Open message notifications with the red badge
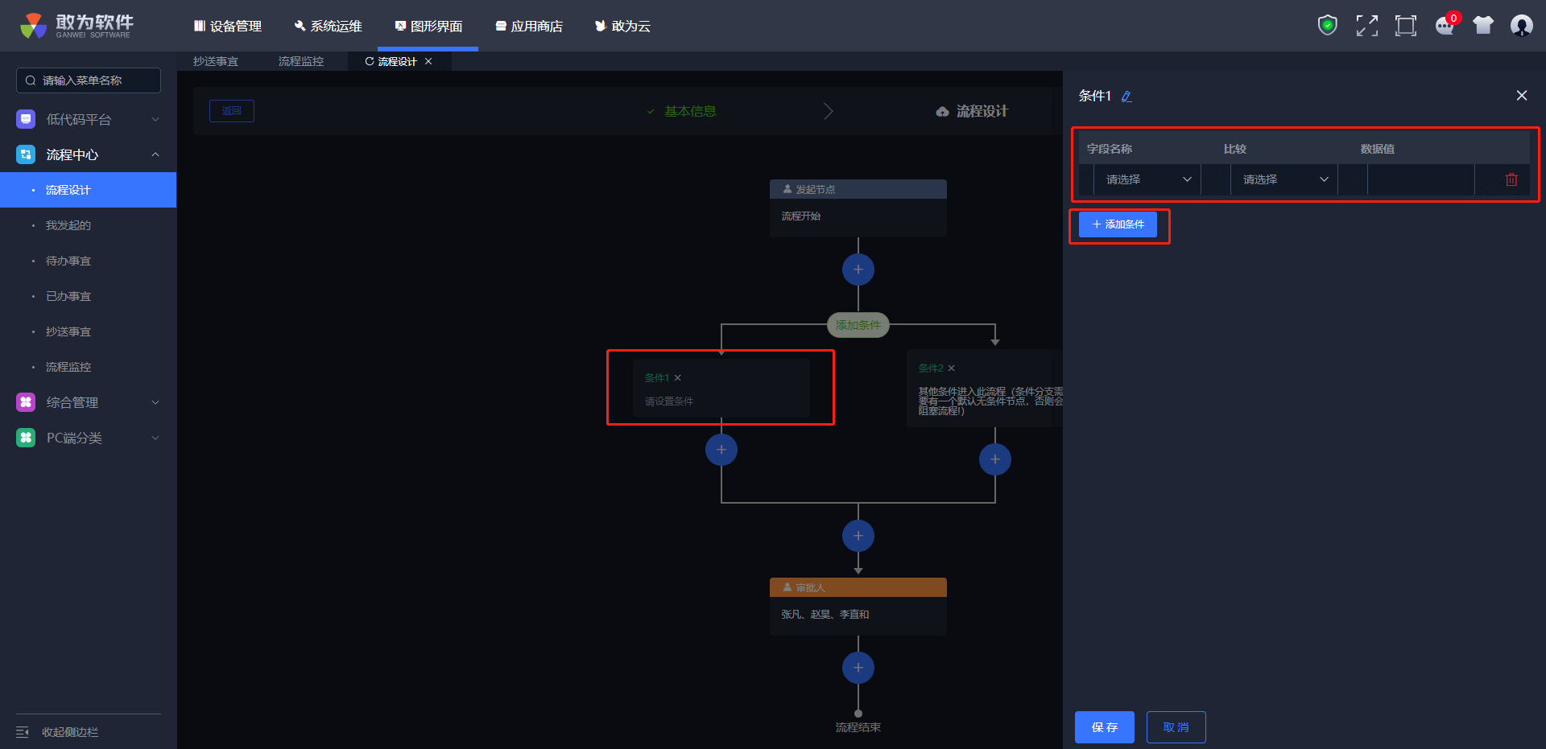The image size is (1546, 749). point(1445,26)
